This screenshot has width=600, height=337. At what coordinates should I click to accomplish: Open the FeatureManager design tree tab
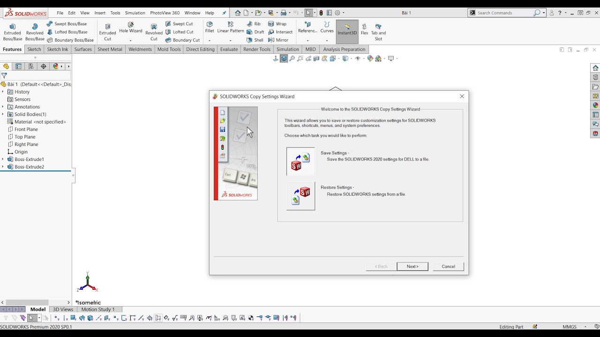(6, 66)
